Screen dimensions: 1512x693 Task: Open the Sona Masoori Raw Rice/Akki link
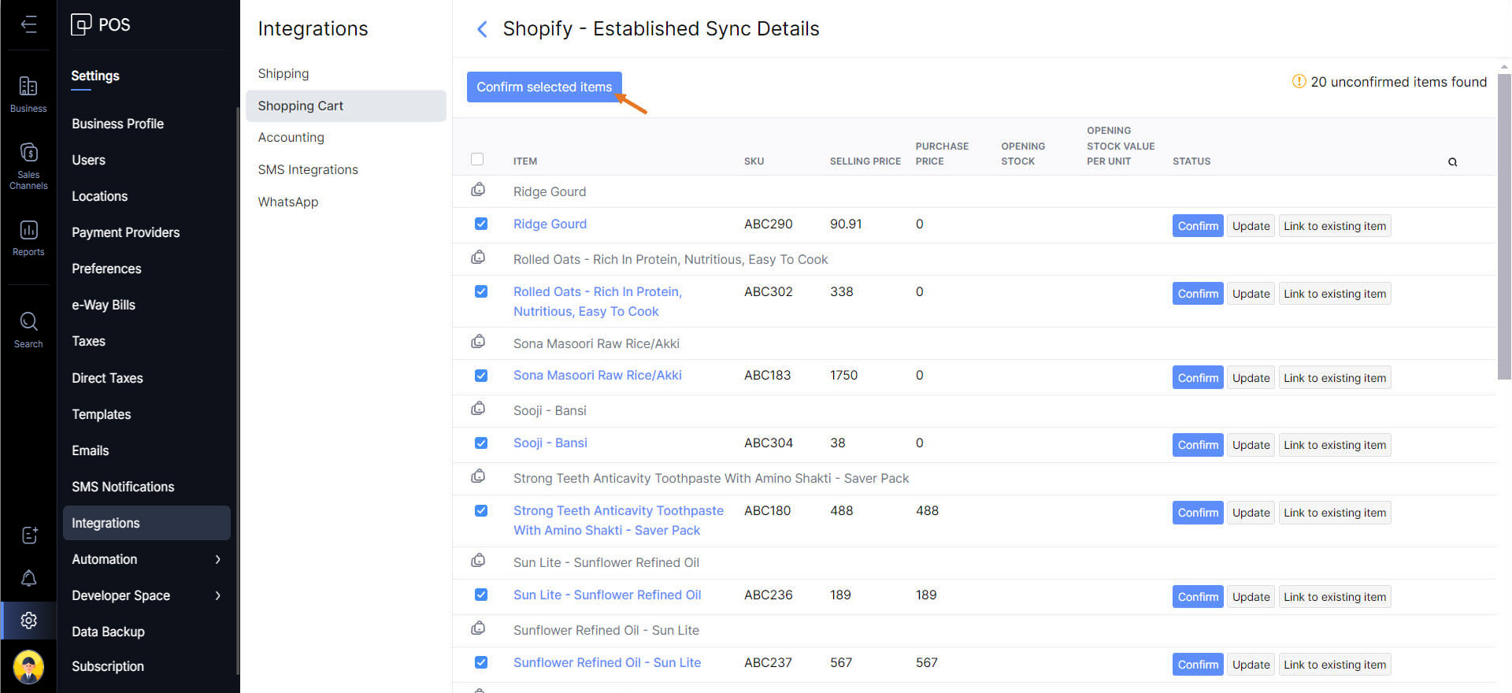click(x=597, y=376)
